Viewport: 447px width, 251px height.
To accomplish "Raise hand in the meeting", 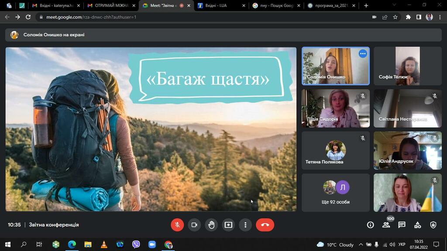I will coord(211,225).
